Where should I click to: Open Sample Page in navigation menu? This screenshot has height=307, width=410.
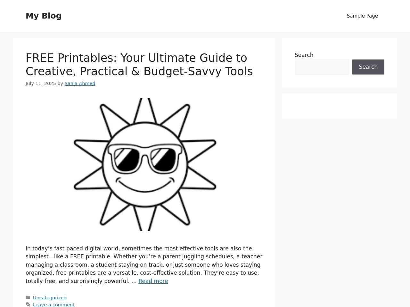(362, 16)
